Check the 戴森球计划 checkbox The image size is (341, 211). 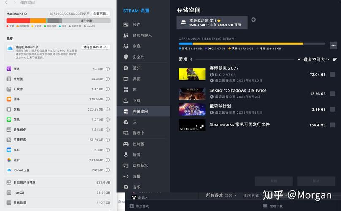(333, 109)
